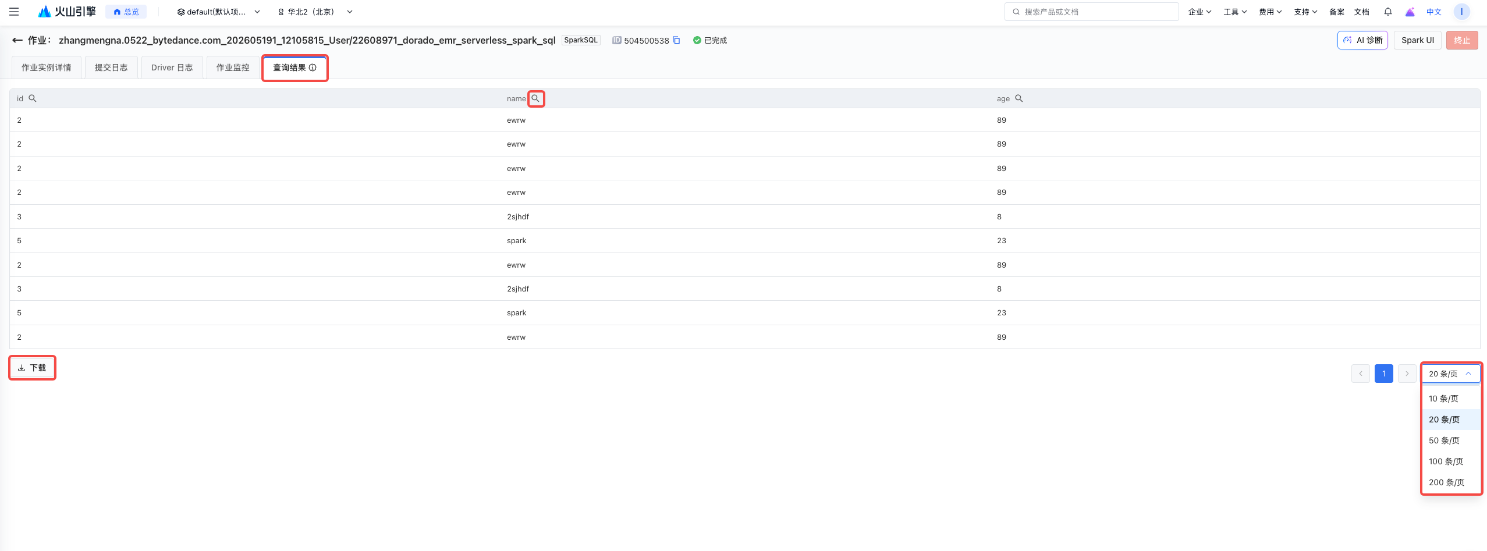Switch to the 提交日志 tab
The height and width of the screenshot is (551, 1487).
pyautogui.click(x=111, y=67)
